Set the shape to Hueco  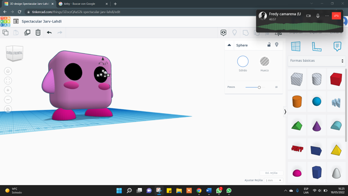tap(265, 61)
